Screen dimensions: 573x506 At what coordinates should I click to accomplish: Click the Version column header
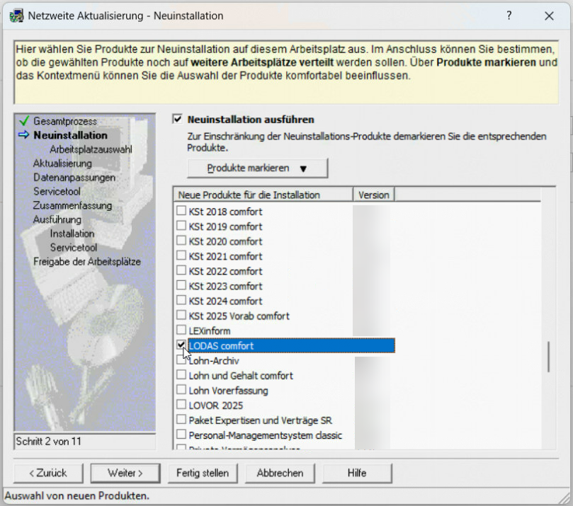point(373,195)
